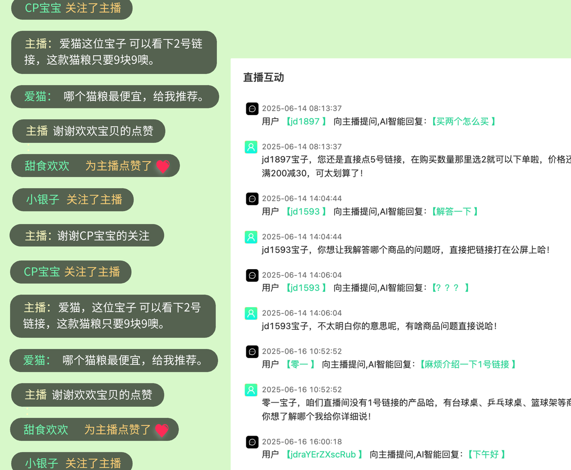Click the chat icon beside the 16:00:18 question
The image size is (571, 470).
(252, 442)
